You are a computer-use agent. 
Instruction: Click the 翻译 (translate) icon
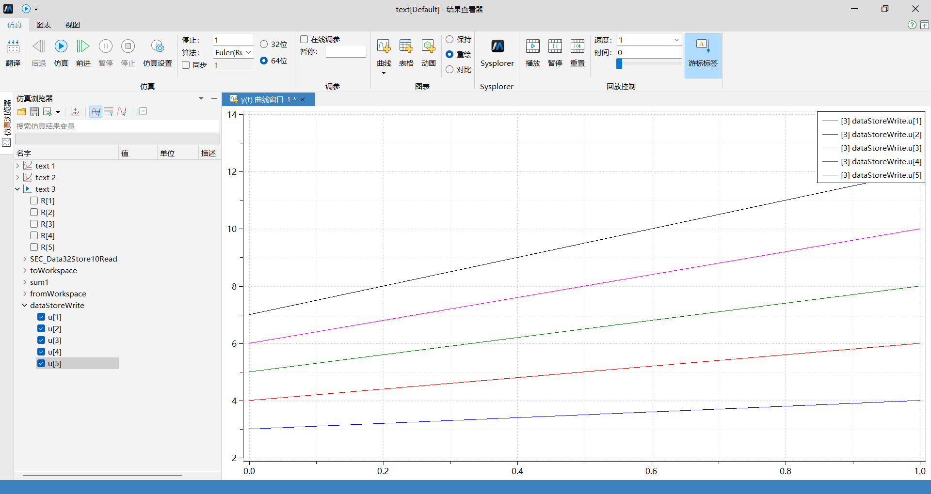point(13,46)
